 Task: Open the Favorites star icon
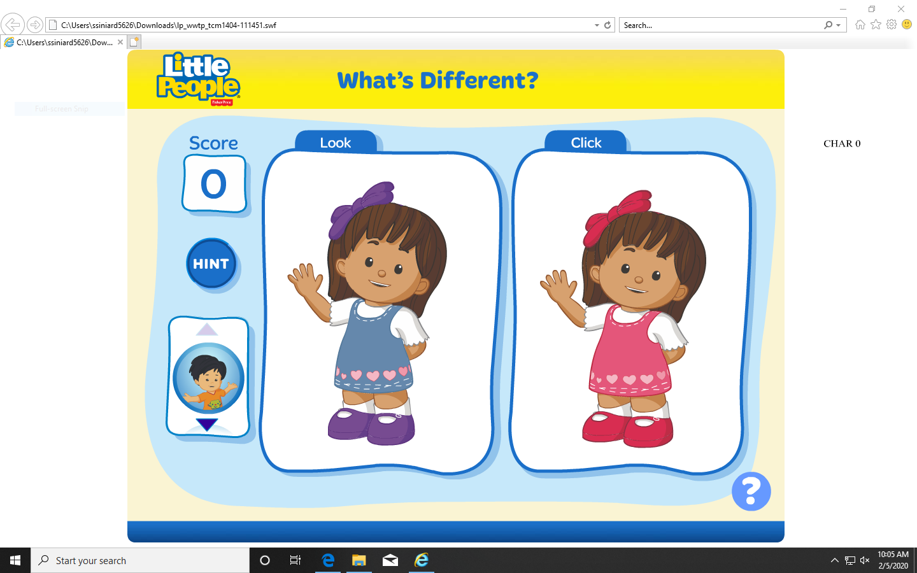(x=876, y=25)
